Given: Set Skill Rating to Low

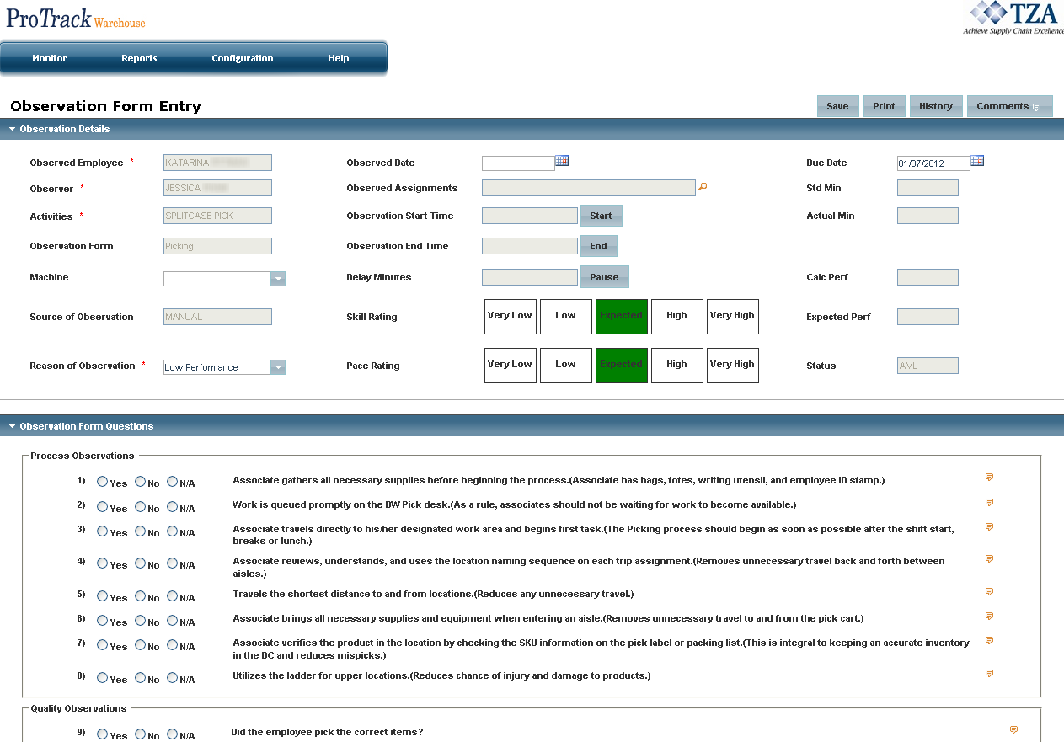Looking at the screenshot, I should point(566,317).
